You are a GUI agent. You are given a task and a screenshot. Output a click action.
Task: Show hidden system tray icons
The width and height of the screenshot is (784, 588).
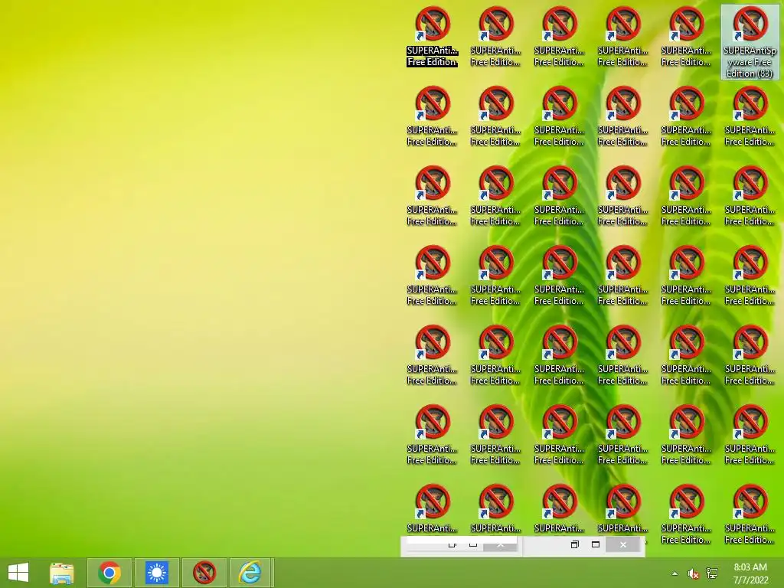[x=675, y=574]
